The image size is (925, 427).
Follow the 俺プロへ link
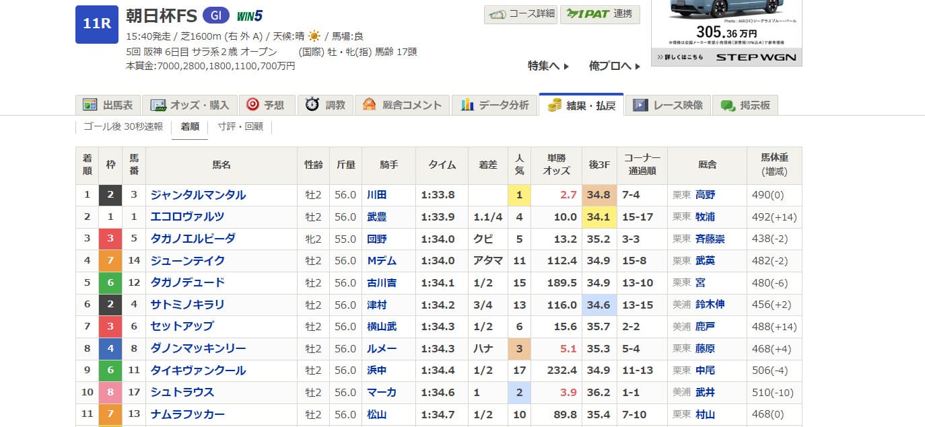(x=614, y=66)
